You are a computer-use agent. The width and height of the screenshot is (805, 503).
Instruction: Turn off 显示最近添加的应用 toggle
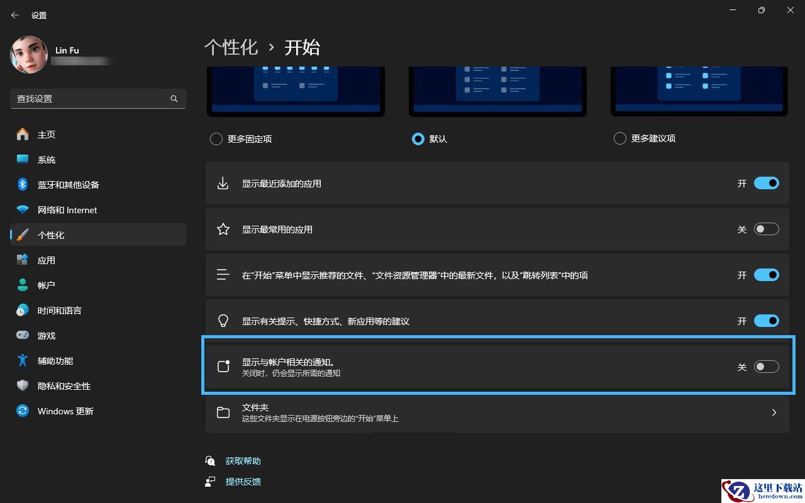pyautogui.click(x=766, y=184)
